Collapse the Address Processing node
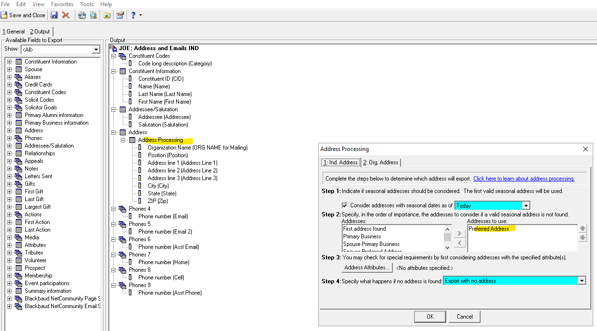Viewport: 597px width, 331px height. (x=123, y=140)
